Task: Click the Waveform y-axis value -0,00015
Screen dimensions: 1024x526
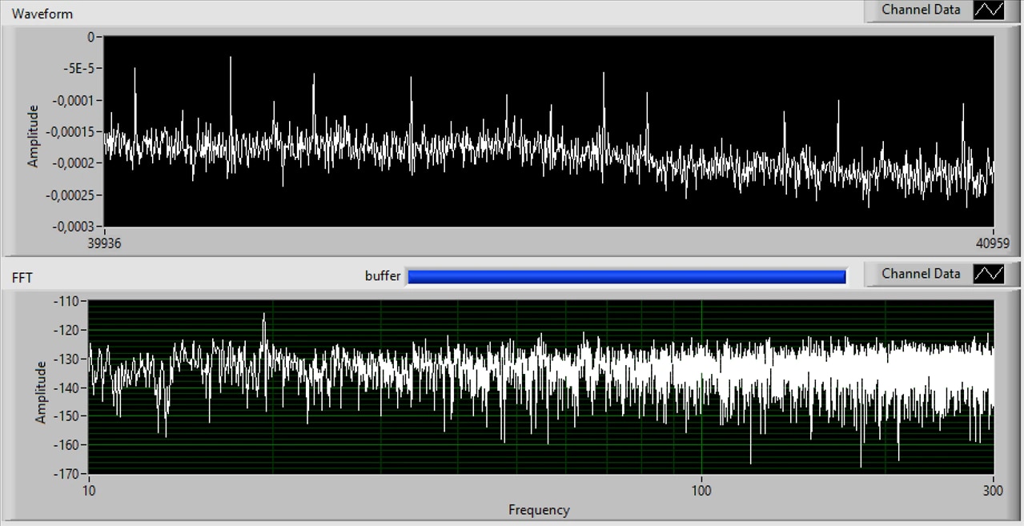Action: [x=70, y=131]
